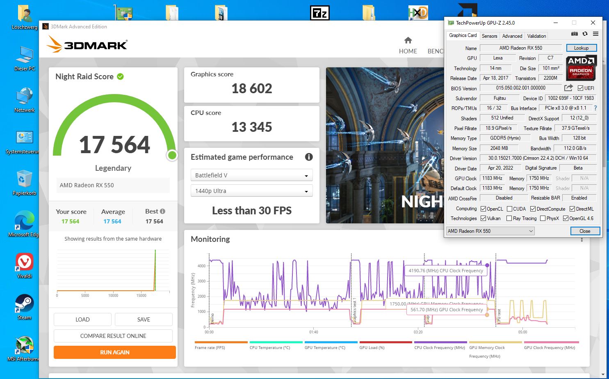This screenshot has height=379, width=609.
Task: Switch to the Validation tab in GPU-Z
Action: (536, 36)
